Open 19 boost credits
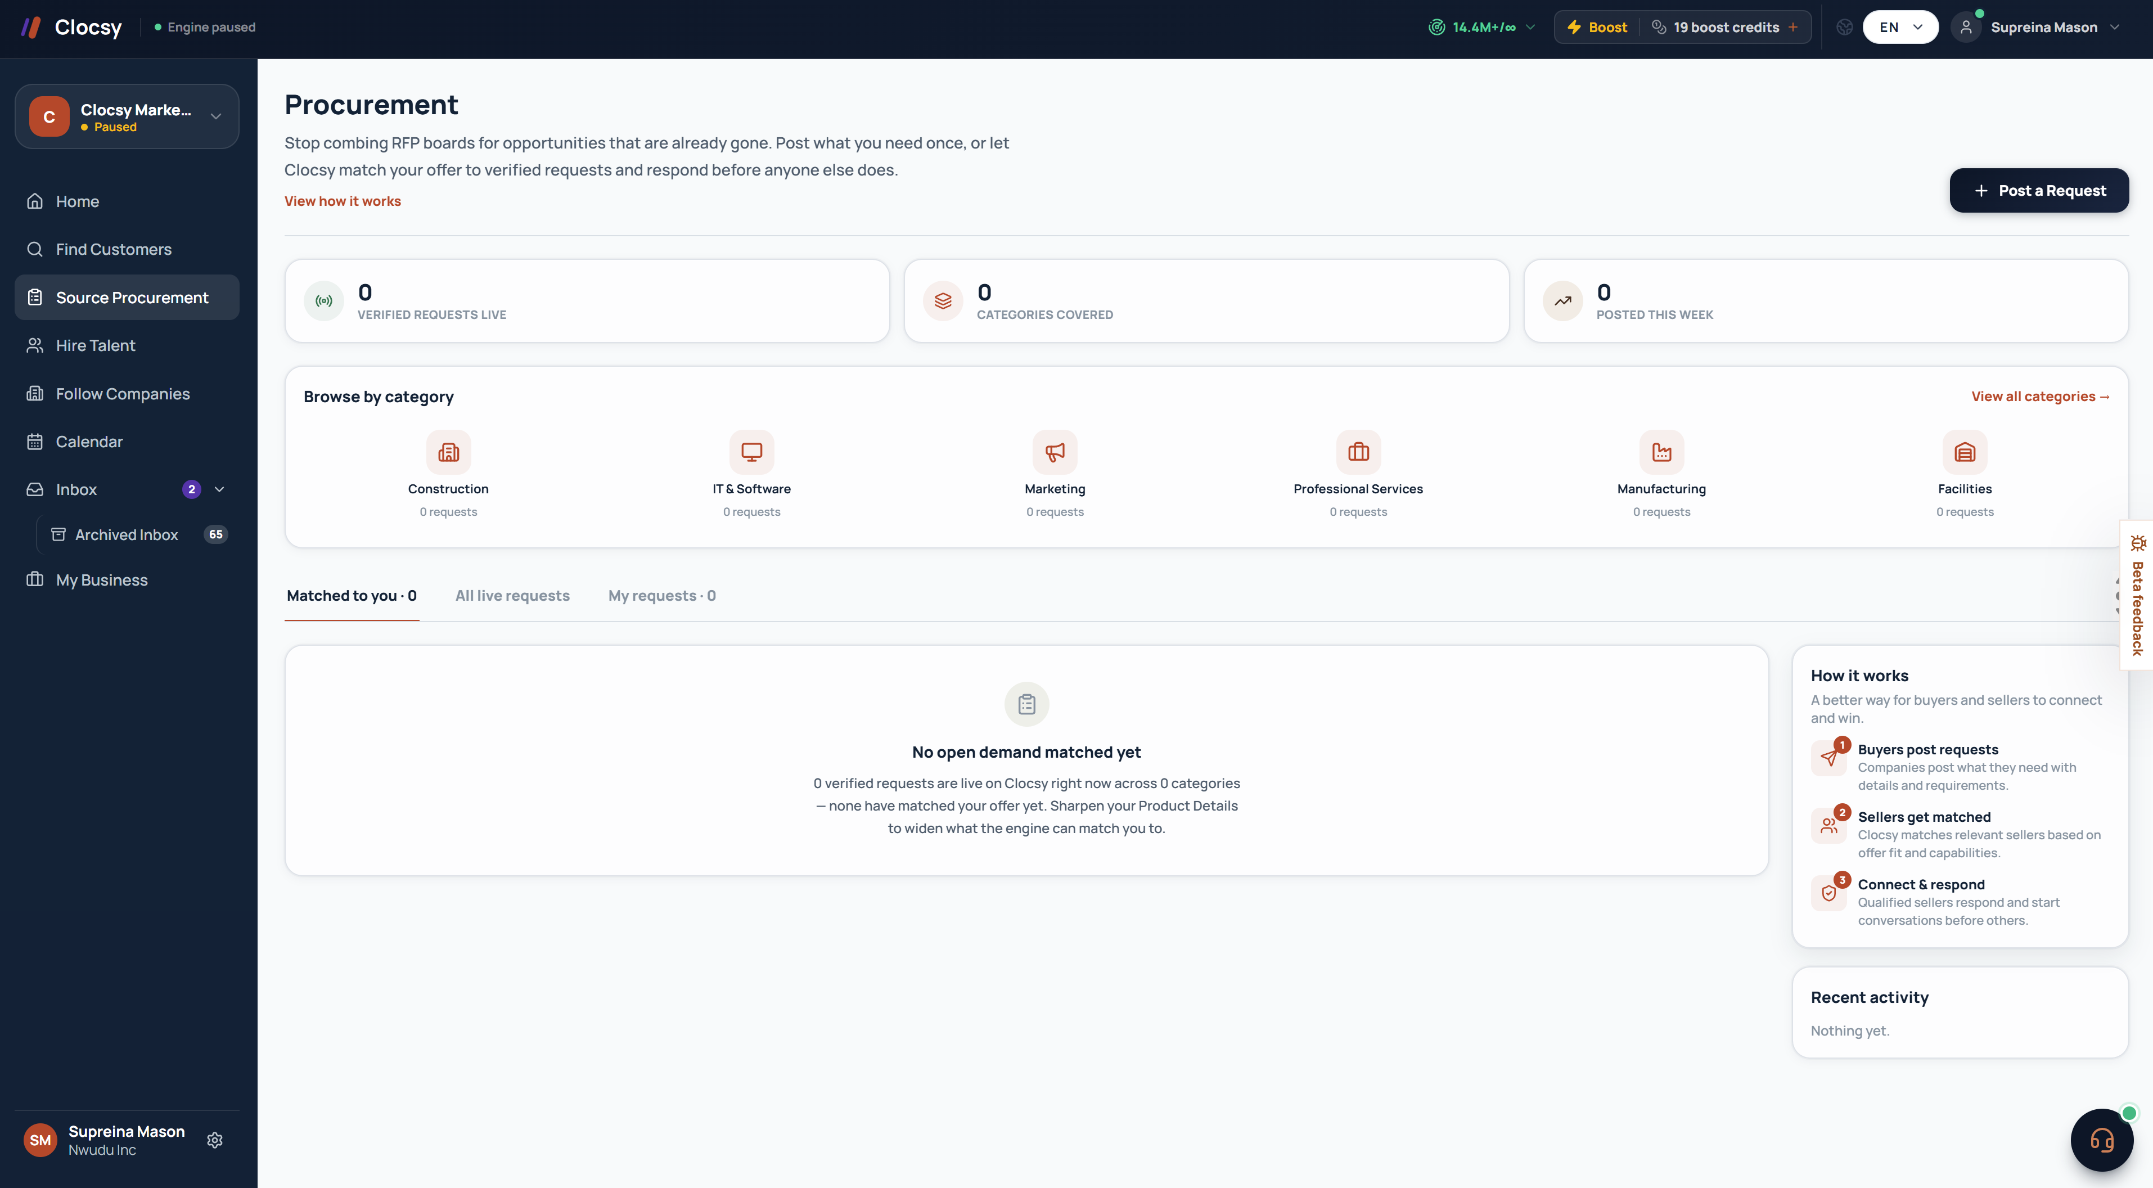The image size is (2153, 1188). (1716, 28)
